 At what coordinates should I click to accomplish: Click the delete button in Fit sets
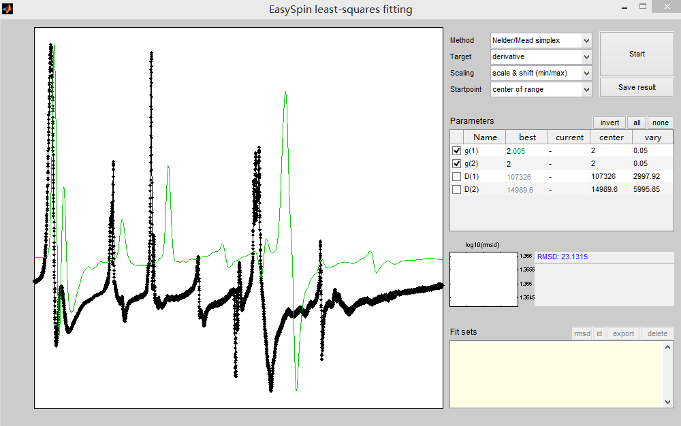click(x=657, y=333)
